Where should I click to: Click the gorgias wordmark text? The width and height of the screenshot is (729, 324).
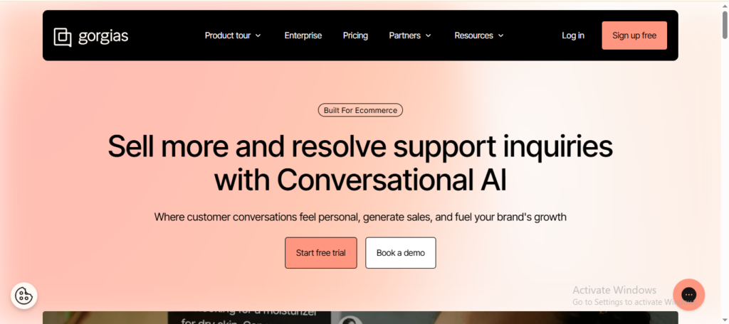103,36
